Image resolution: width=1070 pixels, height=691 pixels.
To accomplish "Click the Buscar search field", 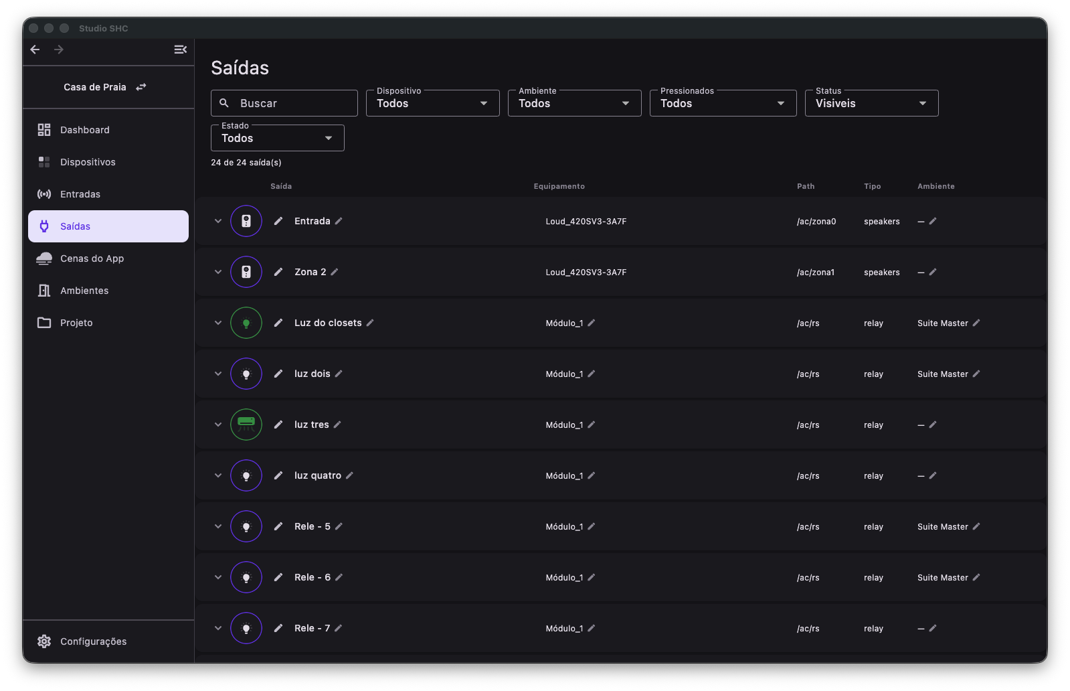I will click(284, 103).
